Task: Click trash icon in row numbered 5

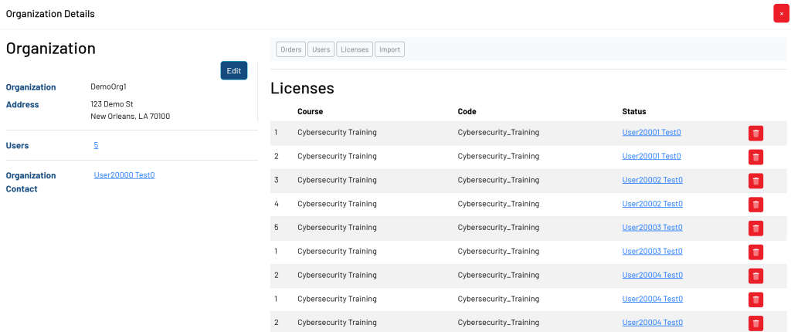Action: 755,229
